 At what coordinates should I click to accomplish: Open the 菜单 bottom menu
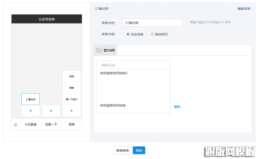click(72, 124)
